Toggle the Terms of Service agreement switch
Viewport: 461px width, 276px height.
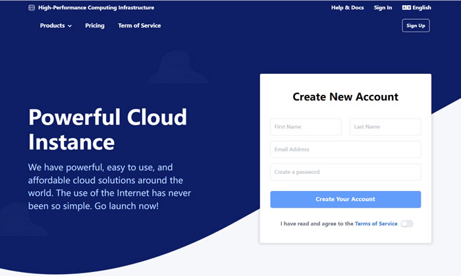pos(407,224)
